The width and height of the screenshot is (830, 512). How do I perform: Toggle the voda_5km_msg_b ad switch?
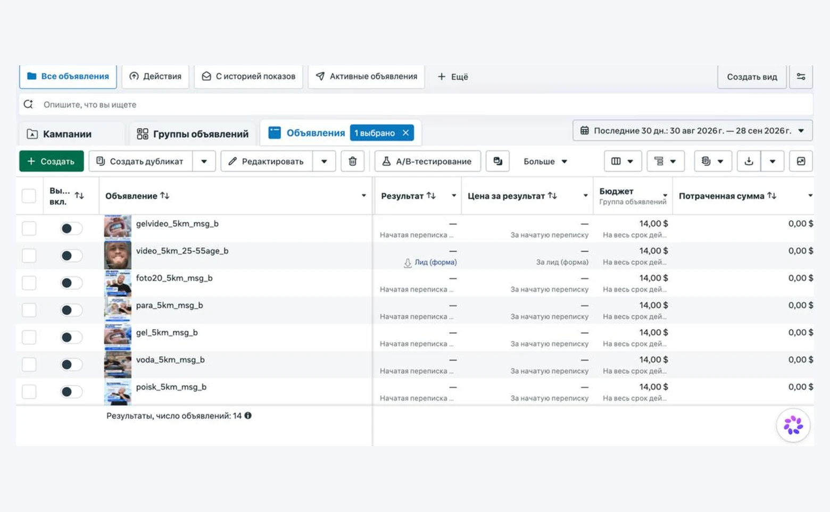coord(71,364)
